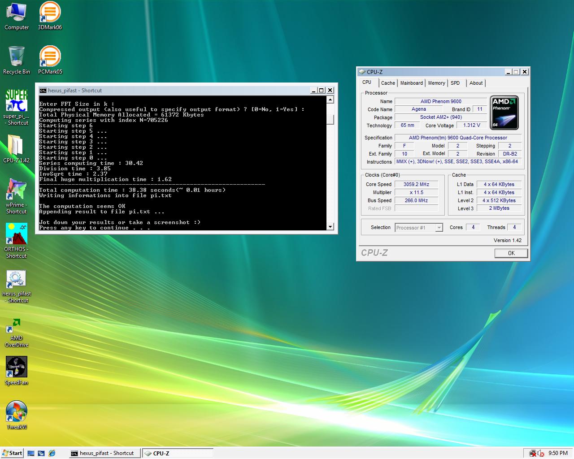
Task: Minimize the hexus_pifast console window
Action: (x=314, y=90)
